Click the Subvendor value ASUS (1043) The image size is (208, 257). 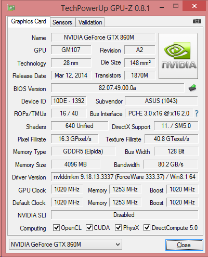pyautogui.click(x=161, y=101)
